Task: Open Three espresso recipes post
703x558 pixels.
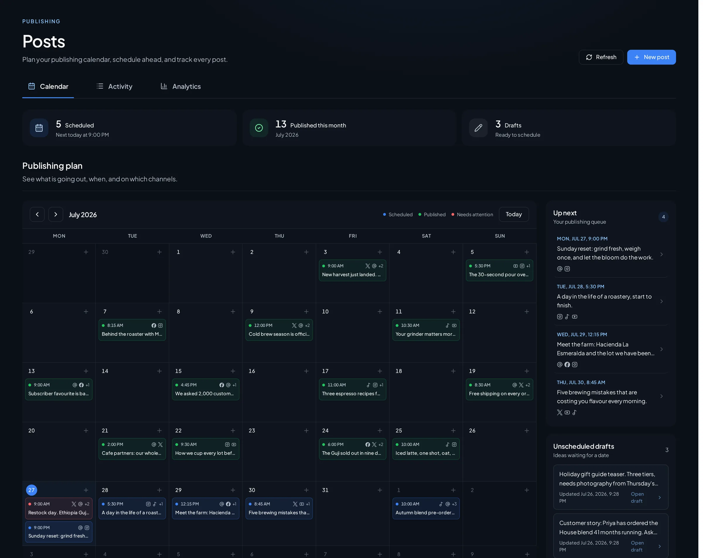Action: (x=353, y=389)
